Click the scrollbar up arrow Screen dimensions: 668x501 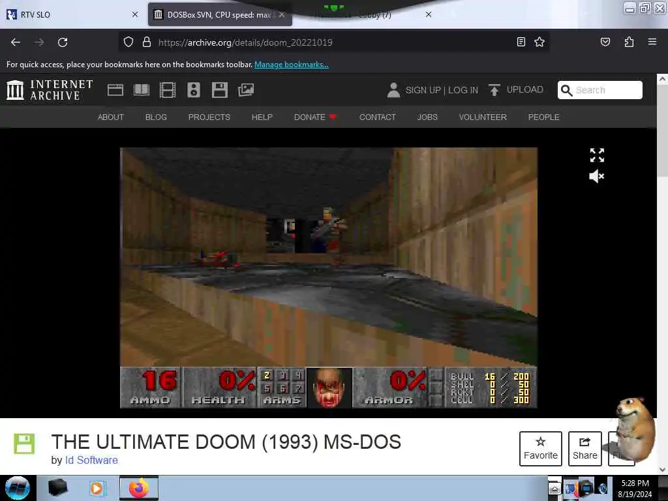click(x=662, y=79)
